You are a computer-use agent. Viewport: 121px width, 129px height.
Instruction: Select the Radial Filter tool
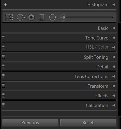point(52,17)
